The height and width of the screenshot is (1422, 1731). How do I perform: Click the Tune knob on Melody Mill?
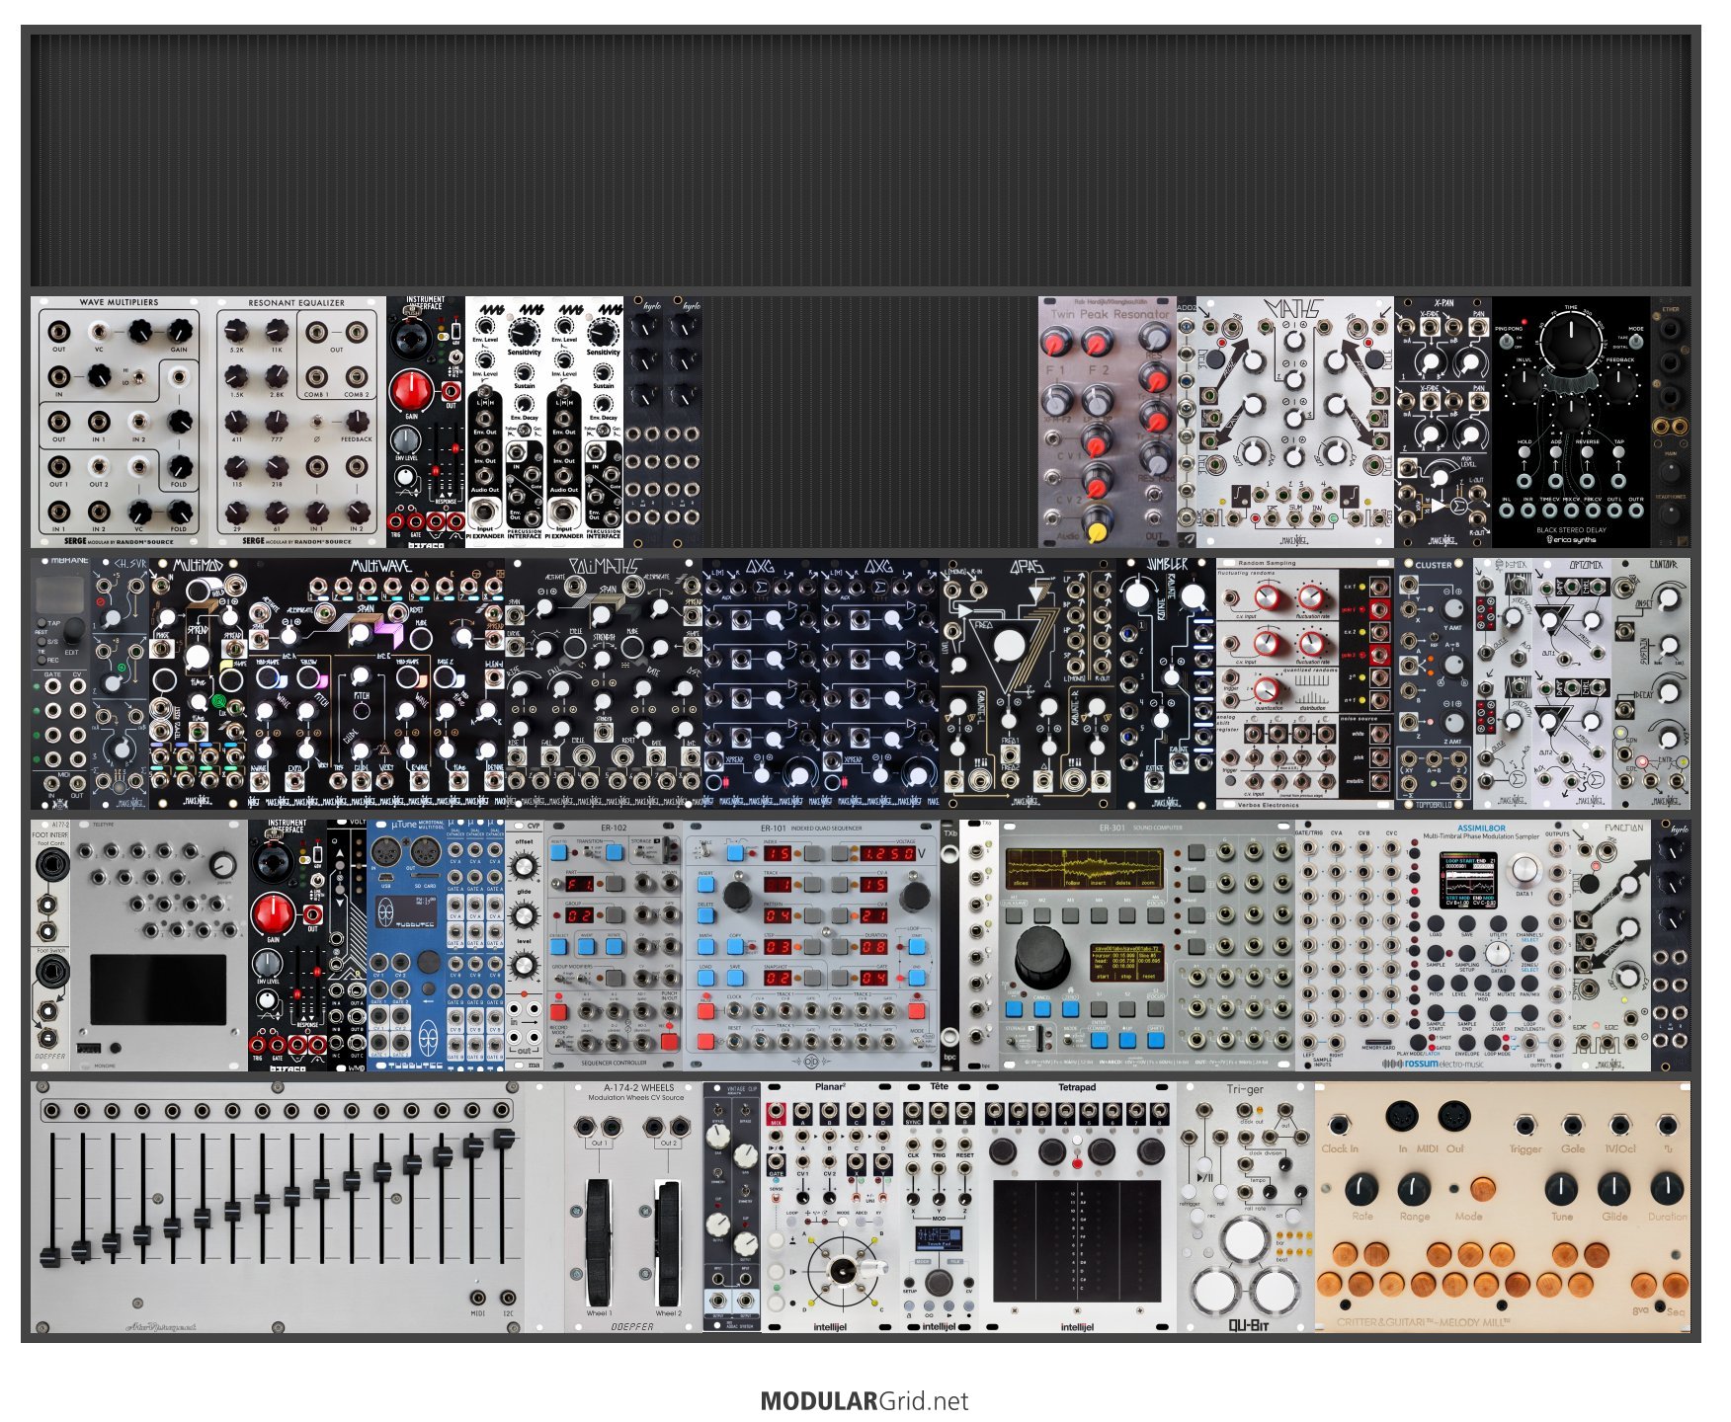click(x=1561, y=1188)
